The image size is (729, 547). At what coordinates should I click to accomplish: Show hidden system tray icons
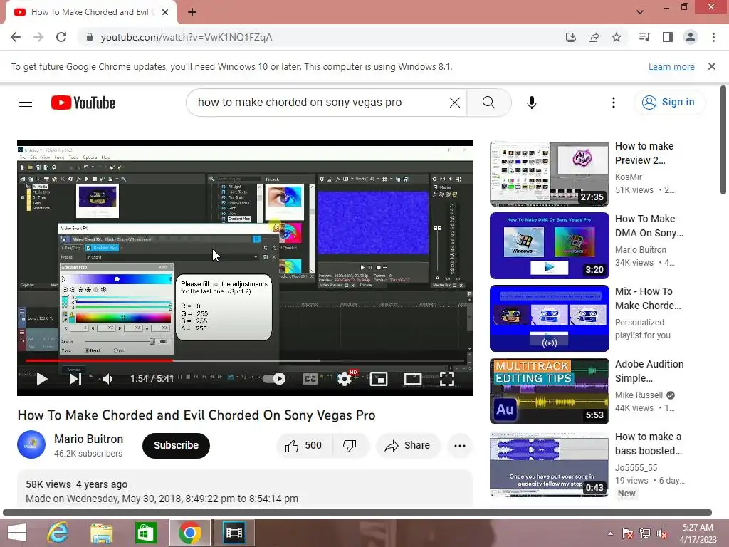pyautogui.click(x=610, y=533)
